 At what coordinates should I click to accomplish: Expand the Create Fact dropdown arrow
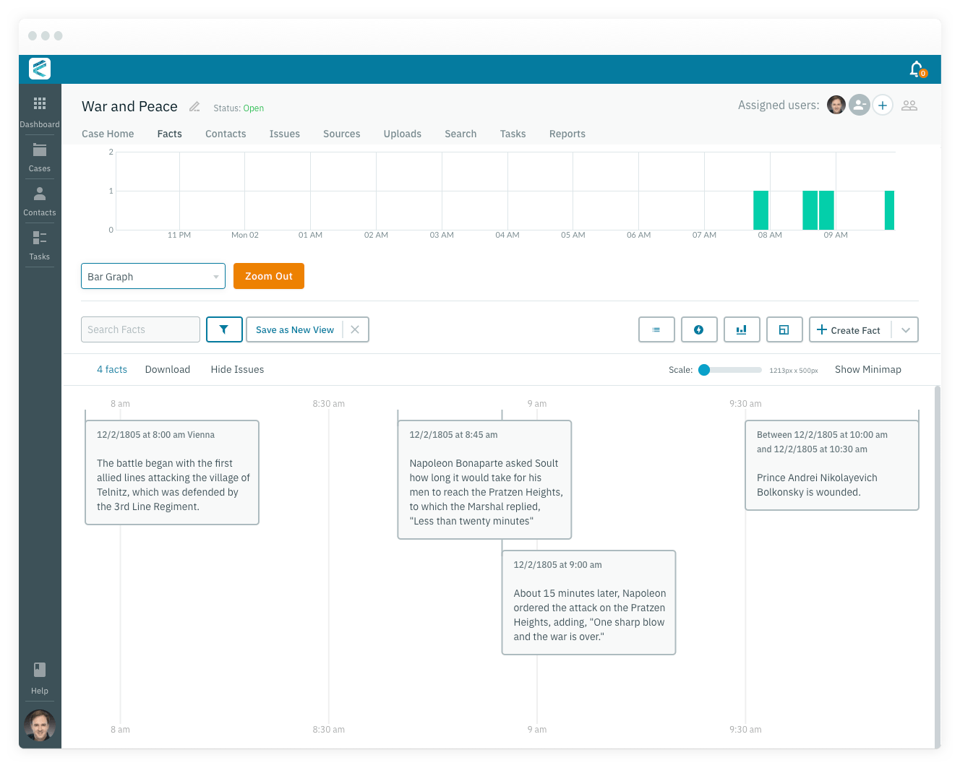click(x=905, y=329)
